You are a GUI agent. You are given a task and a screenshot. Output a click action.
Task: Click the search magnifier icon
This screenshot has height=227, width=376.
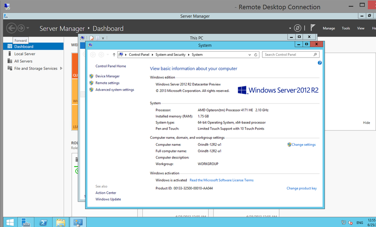point(315,54)
